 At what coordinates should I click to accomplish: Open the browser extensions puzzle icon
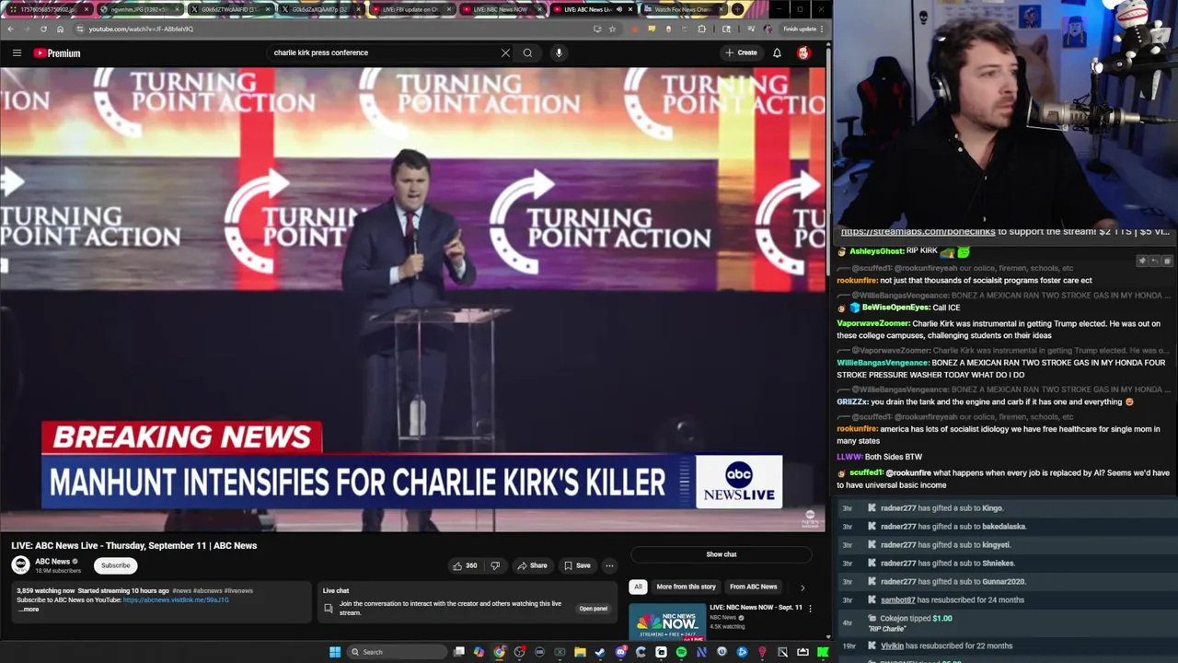[702, 29]
